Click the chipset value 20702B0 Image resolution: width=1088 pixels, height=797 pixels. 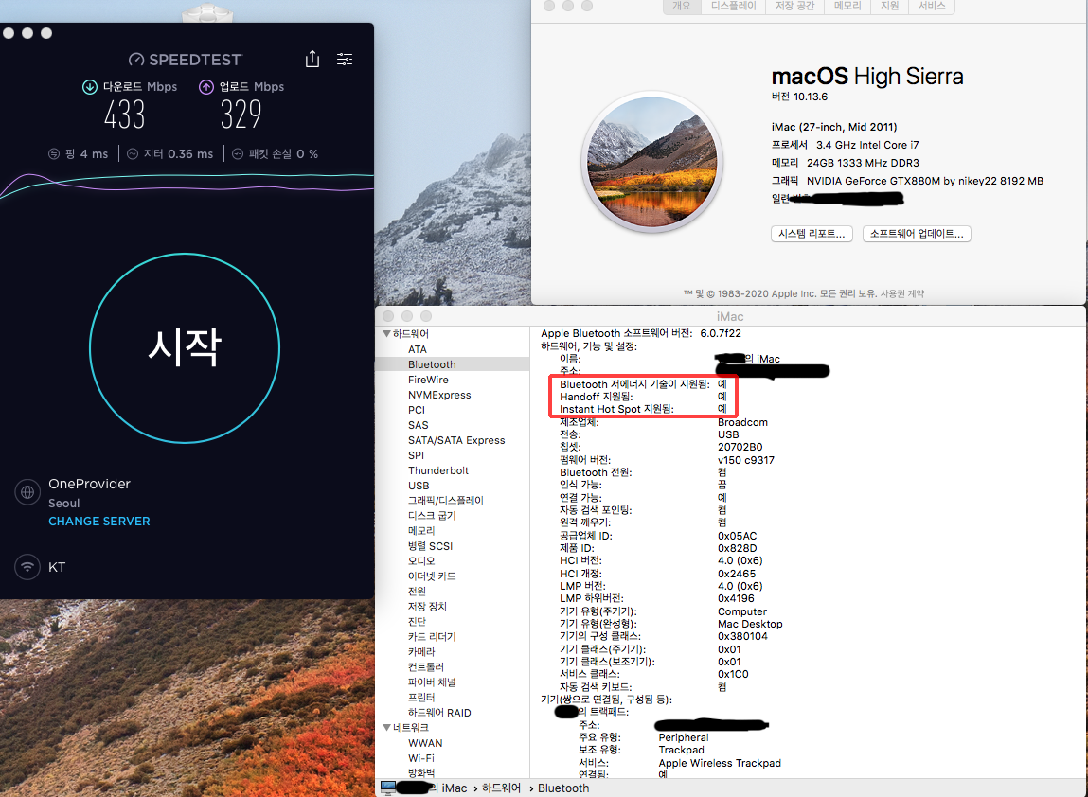click(x=740, y=448)
